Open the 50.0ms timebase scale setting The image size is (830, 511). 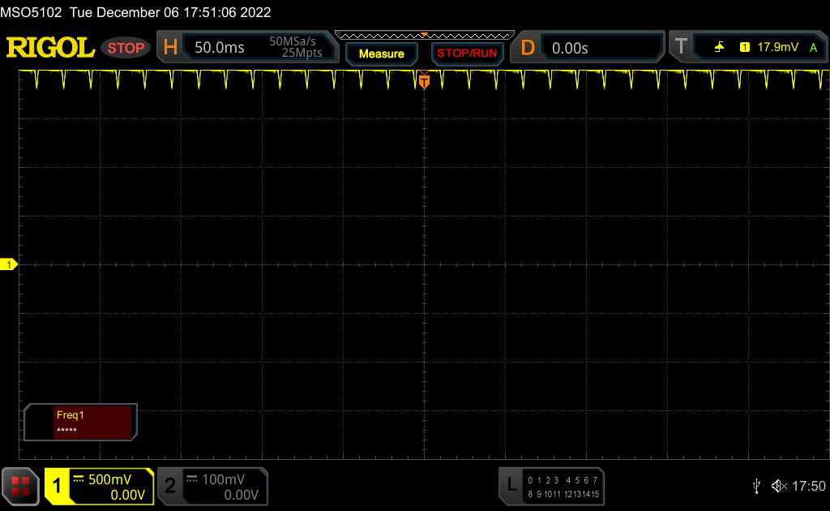(220, 48)
